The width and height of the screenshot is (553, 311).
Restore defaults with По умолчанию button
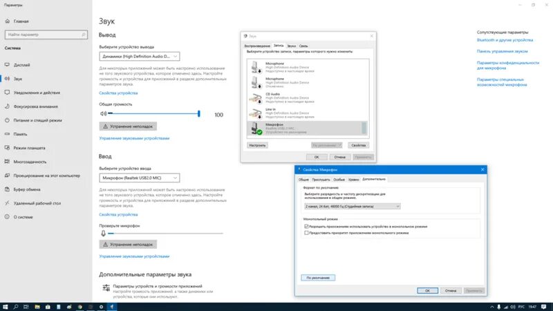click(318, 278)
